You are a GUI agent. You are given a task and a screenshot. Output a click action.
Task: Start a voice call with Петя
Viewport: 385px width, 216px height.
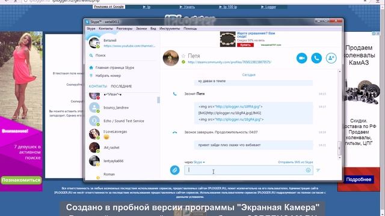[x=316, y=58]
